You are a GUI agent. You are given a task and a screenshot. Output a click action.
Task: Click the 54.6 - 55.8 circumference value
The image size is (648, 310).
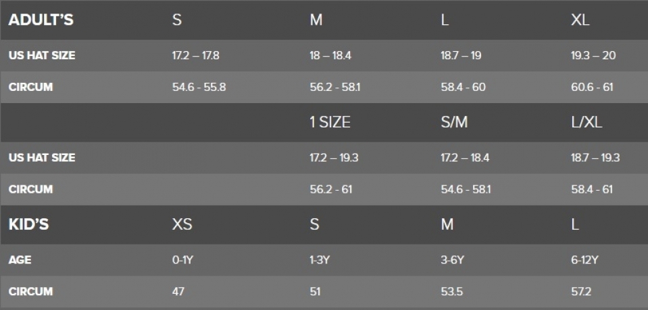199,87
